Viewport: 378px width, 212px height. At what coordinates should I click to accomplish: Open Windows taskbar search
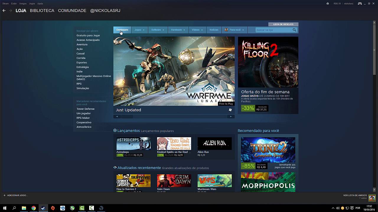(14, 208)
